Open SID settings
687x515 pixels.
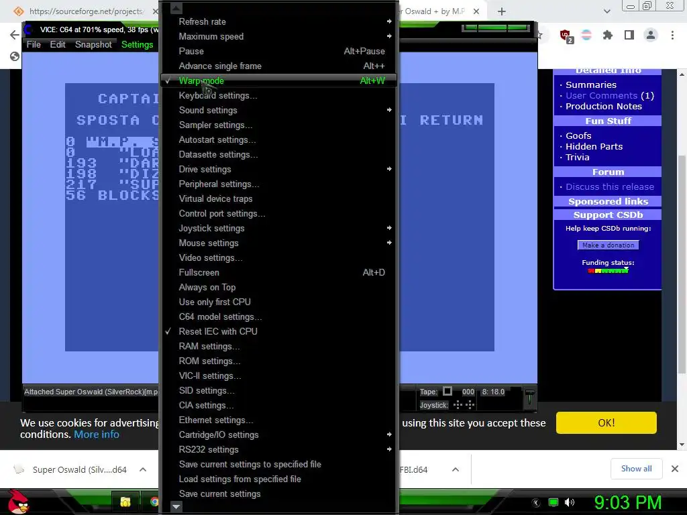coord(278,391)
